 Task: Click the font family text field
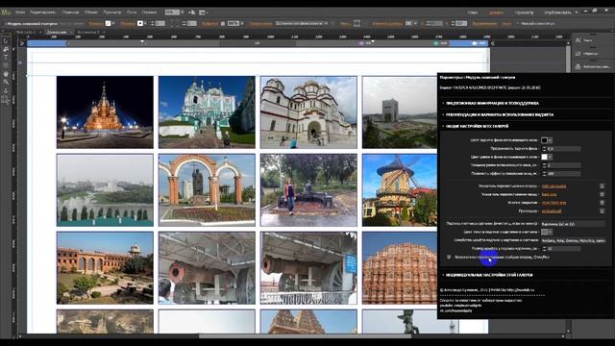[x=573, y=240]
